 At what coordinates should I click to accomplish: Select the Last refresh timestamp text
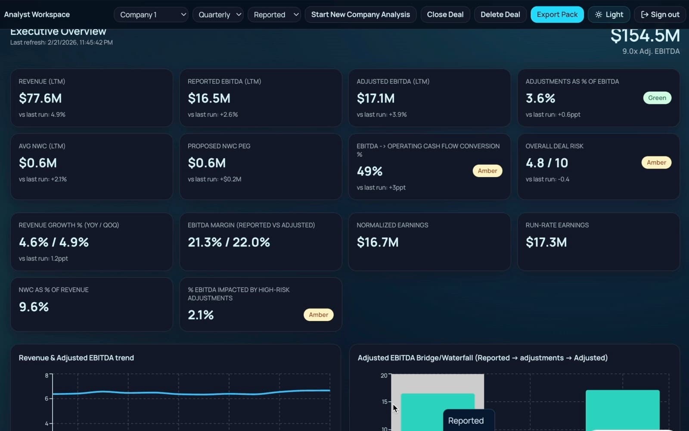pyautogui.click(x=62, y=42)
